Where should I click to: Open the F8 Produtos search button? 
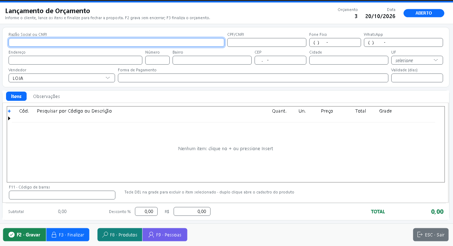[120, 235]
